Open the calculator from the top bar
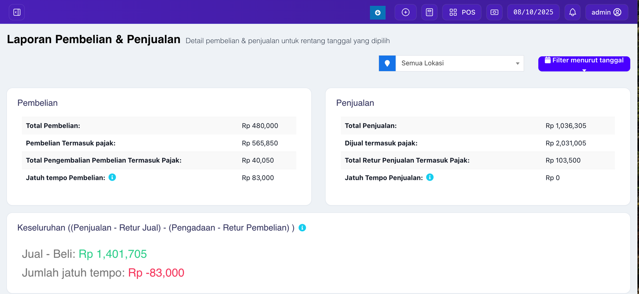This screenshot has height=294, width=639. tap(429, 12)
